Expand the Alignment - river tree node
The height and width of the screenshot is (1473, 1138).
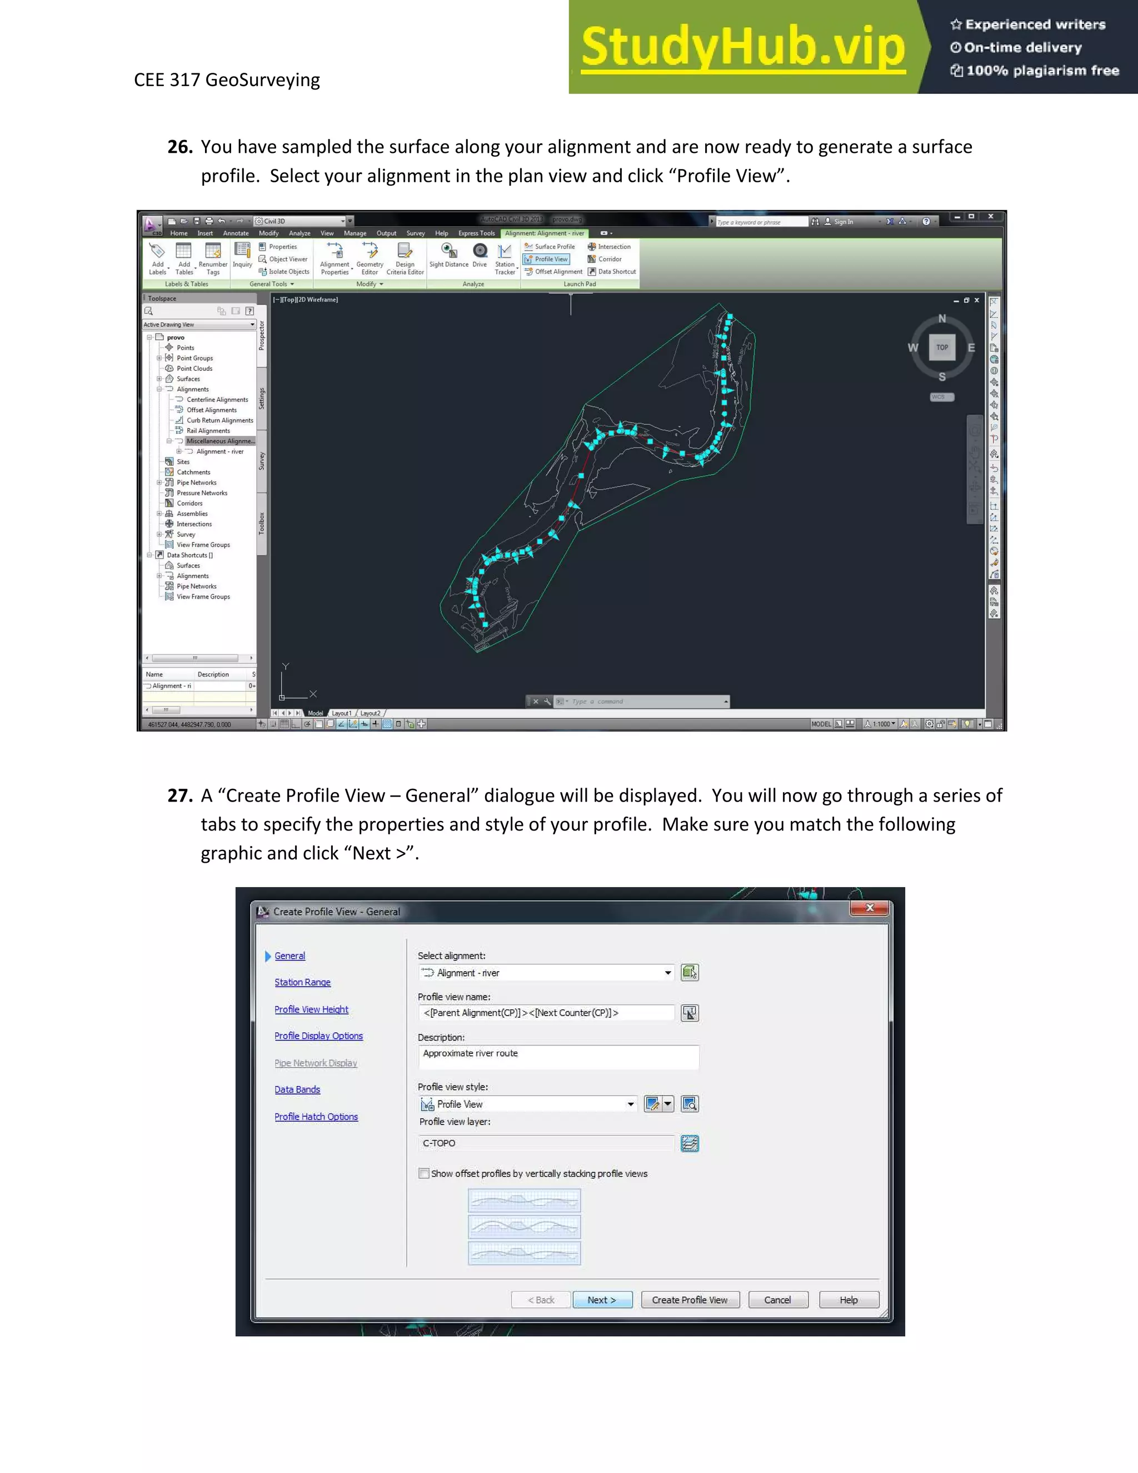179,451
